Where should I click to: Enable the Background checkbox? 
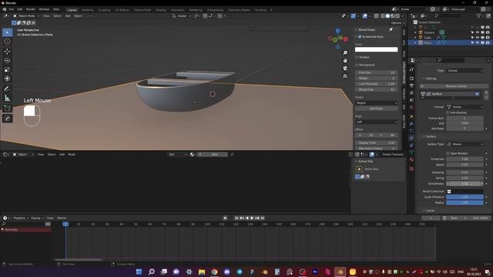pyautogui.click(x=357, y=65)
